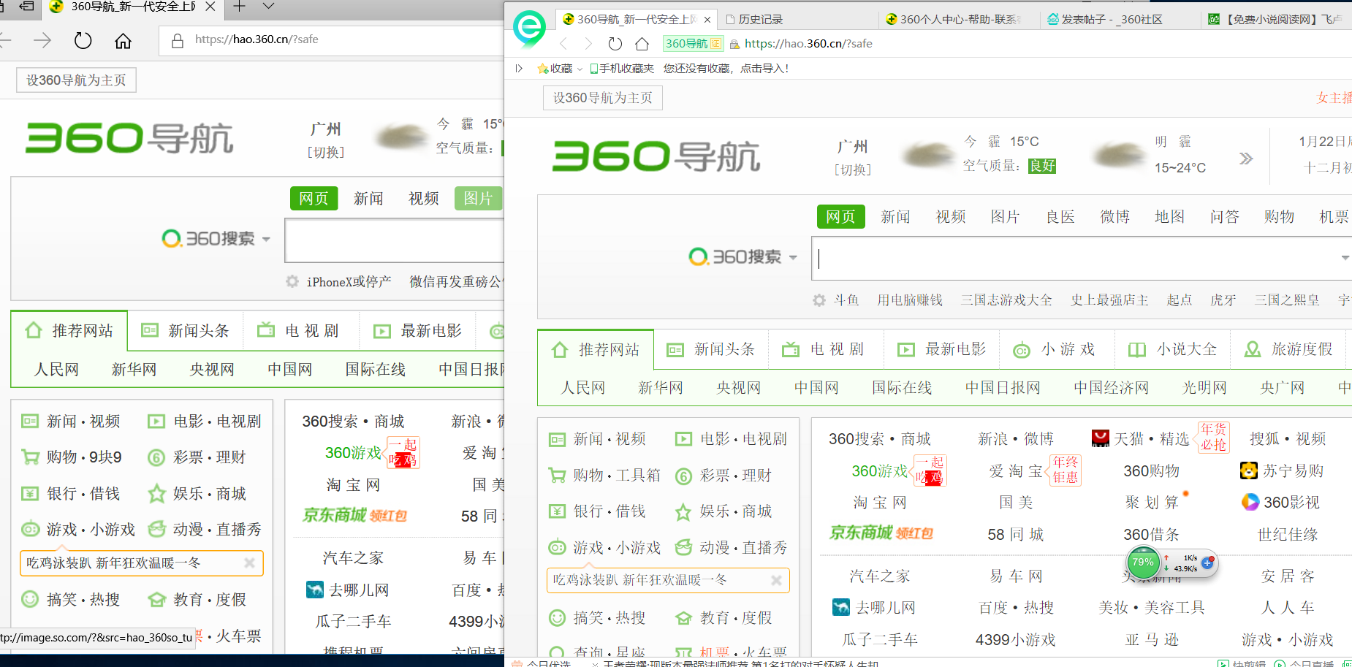Click 79% memory accelerator ball
Image resolution: width=1352 pixels, height=667 pixels.
pyautogui.click(x=1142, y=563)
